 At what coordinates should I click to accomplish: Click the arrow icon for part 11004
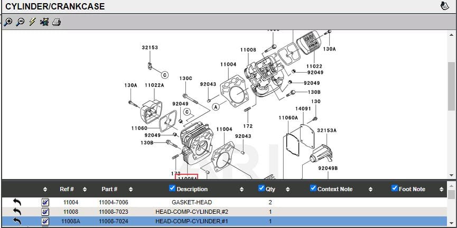click(17, 202)
